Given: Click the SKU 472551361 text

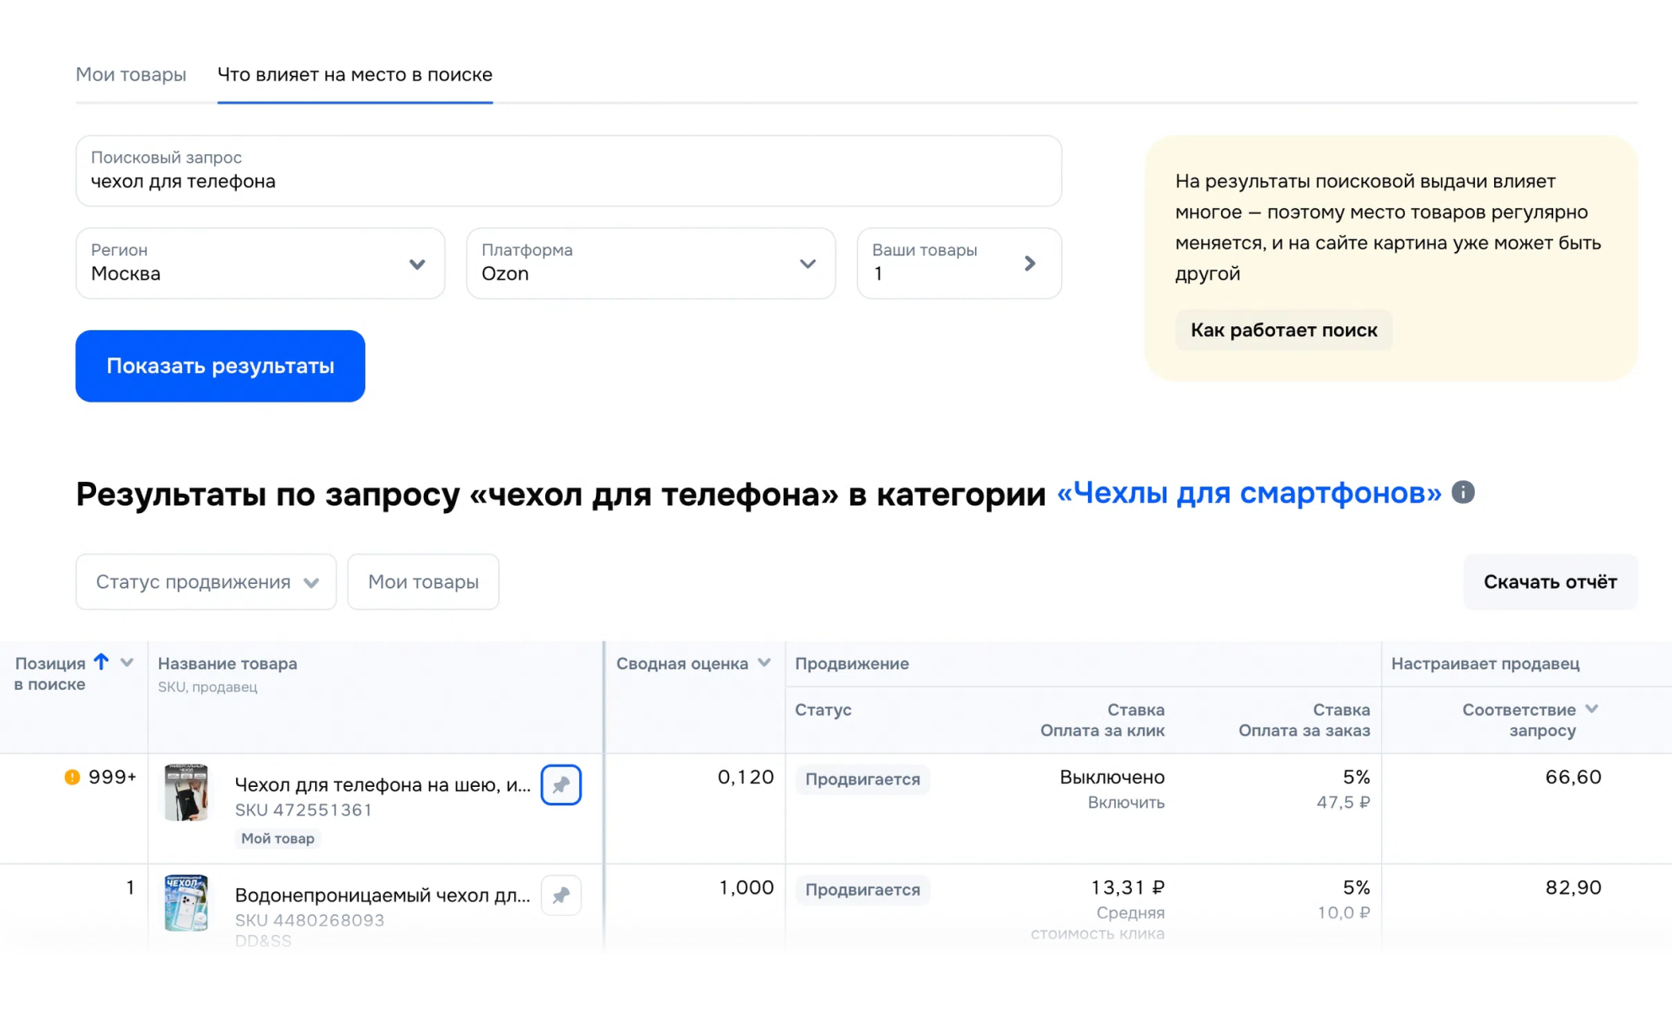Looking at the screenshot, I should [x=303, y=810].
